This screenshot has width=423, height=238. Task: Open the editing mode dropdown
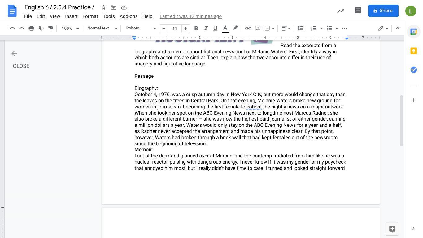click(383, 28)
